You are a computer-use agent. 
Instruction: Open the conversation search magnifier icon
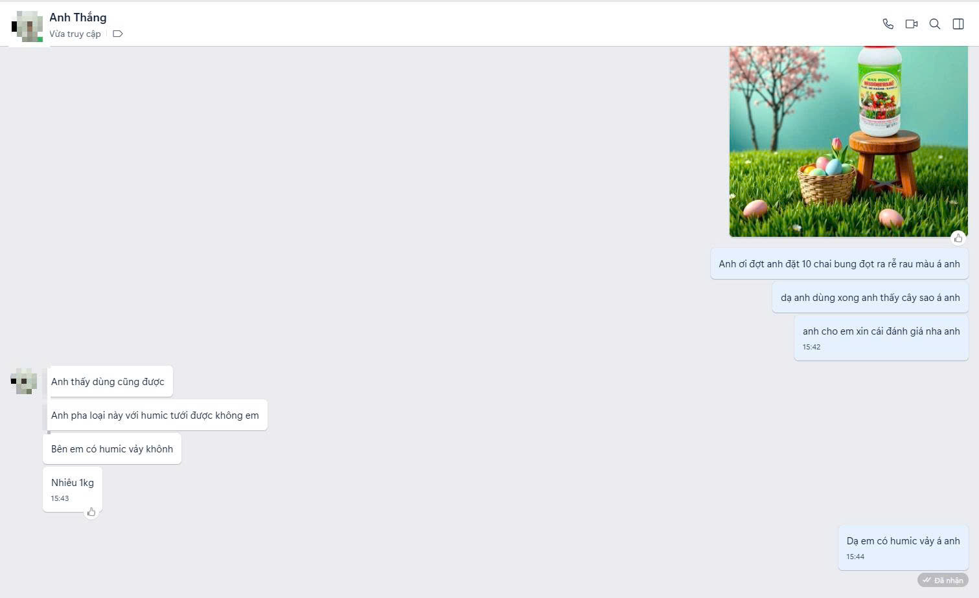[935, 24]
